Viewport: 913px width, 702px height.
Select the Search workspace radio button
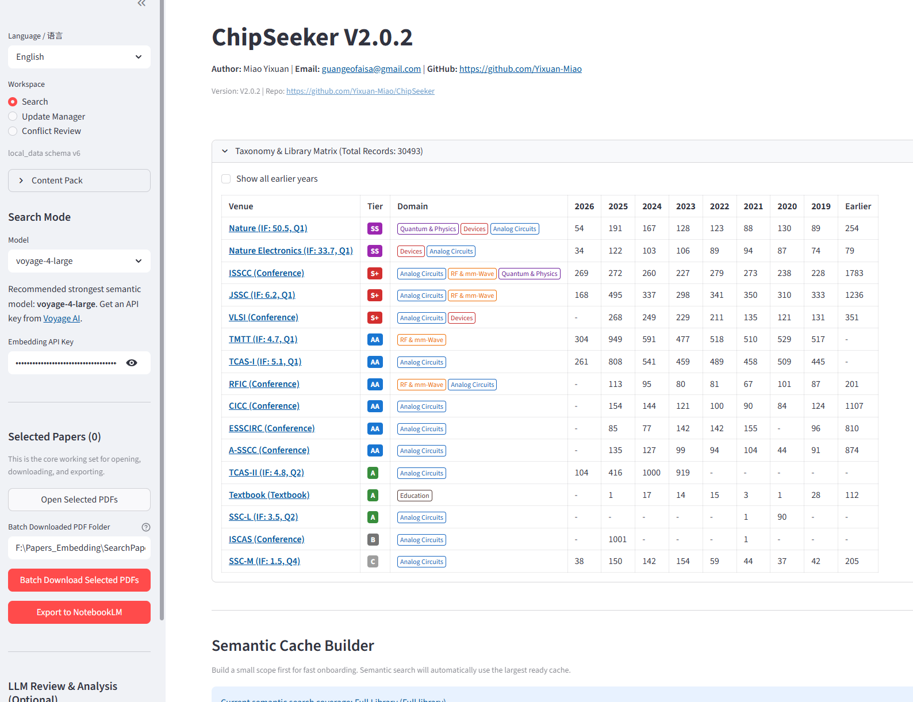click(13, 102)
